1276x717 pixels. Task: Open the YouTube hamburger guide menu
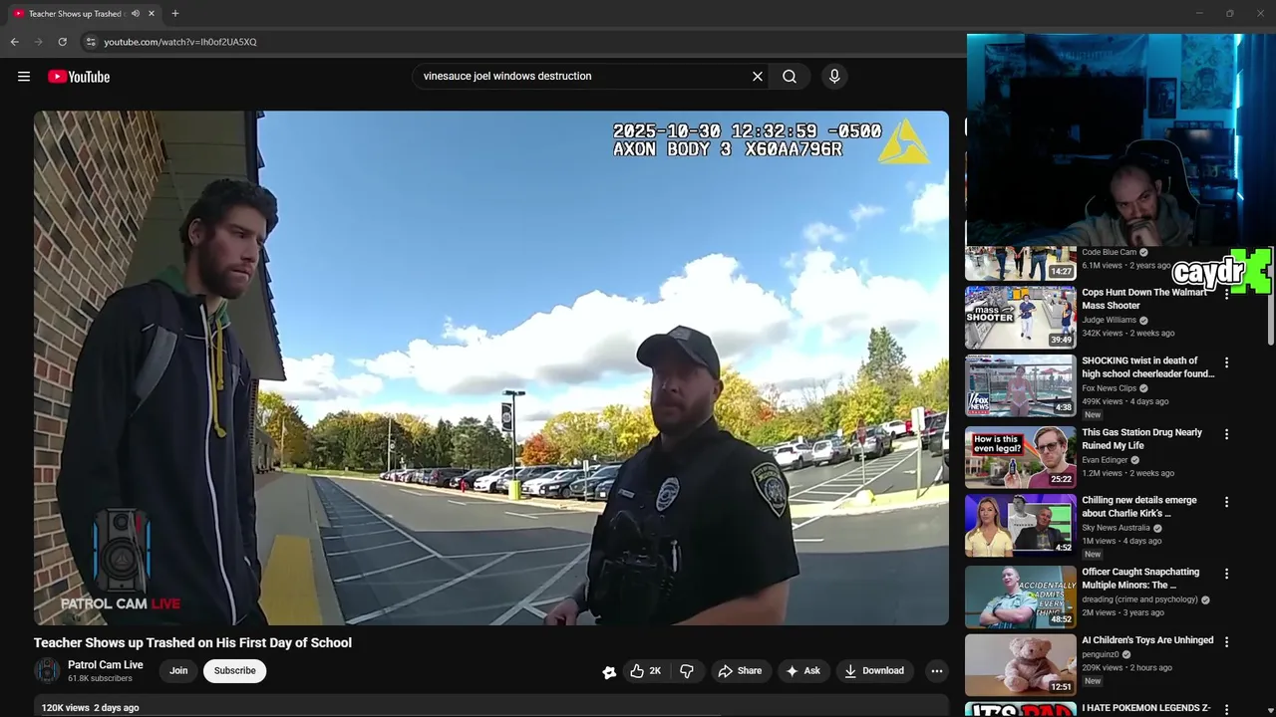pyautogui.click(x=24, y=77)
